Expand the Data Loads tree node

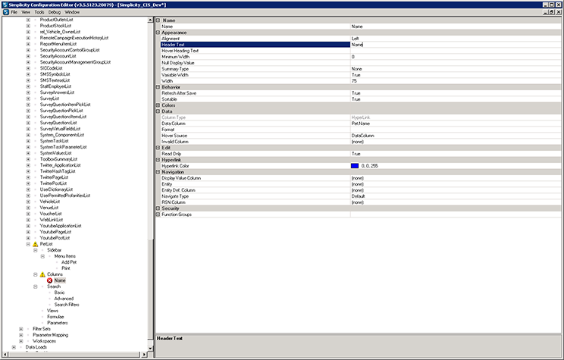pos(14,347)
